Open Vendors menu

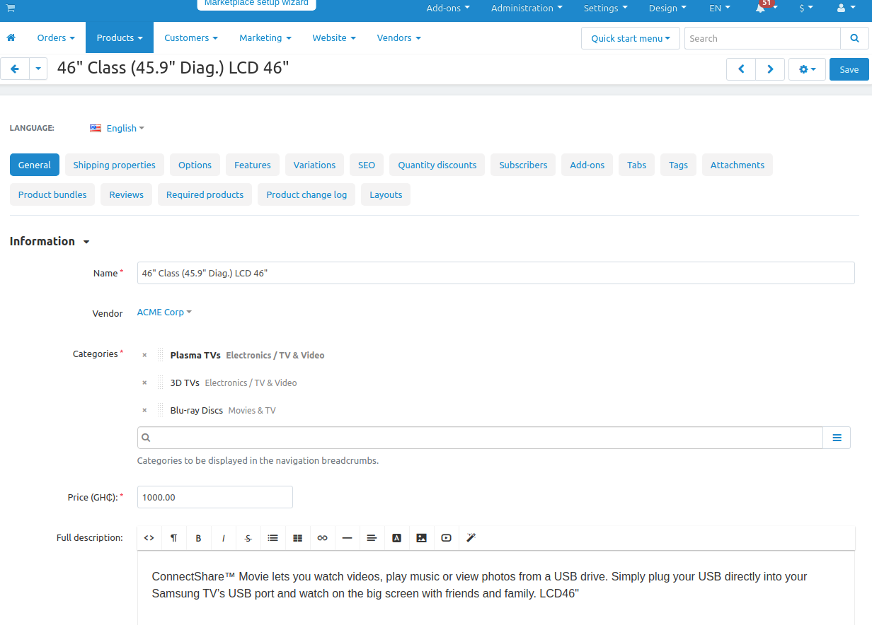[x=399, y=37]
